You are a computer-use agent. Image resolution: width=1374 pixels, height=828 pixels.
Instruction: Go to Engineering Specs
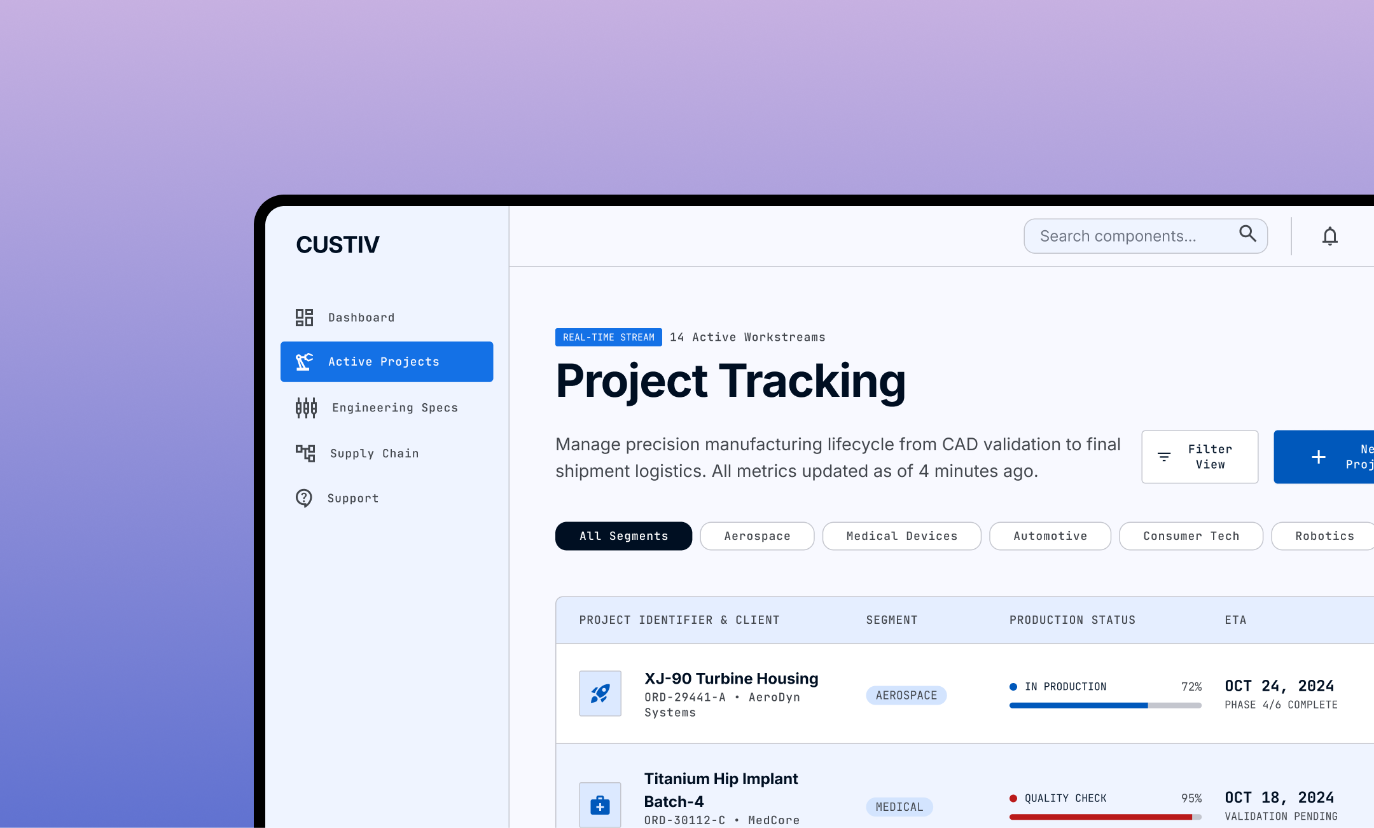(387, 408)
